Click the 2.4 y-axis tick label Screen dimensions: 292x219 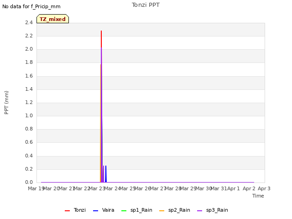click(x=29, y=22)
